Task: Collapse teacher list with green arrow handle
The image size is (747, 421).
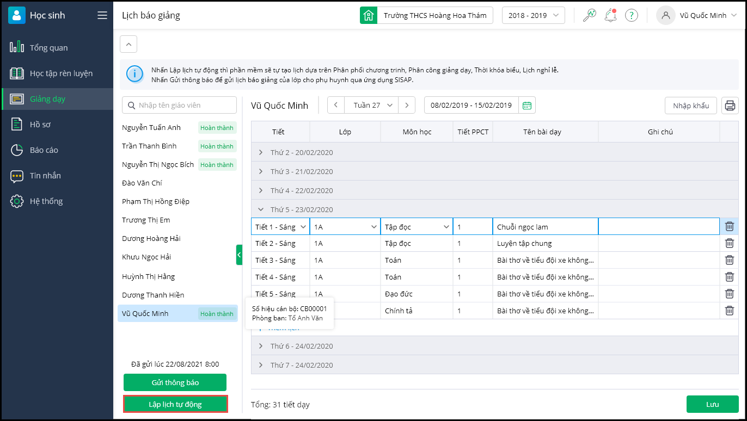Action: point(239,255)
